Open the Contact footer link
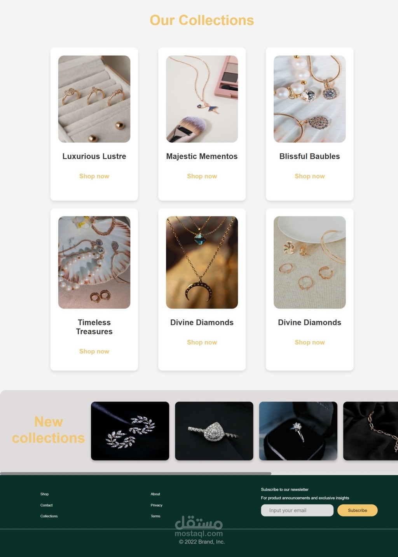This screenshot has height=557, width=398. (46, 505)
